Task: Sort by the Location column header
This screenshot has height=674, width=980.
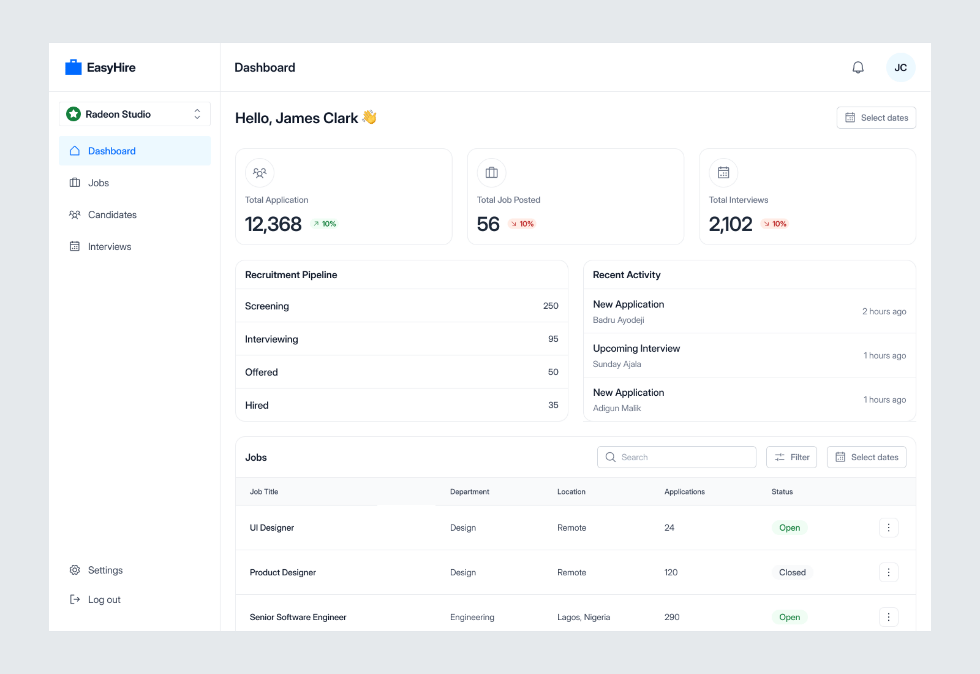Action: tap(571, 491)
